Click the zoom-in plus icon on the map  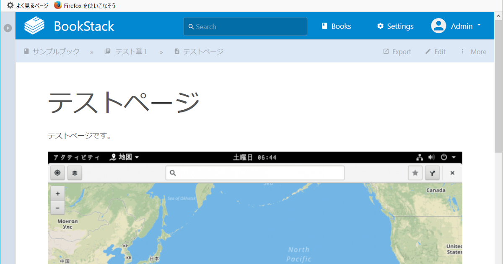(x=57, y=193)
